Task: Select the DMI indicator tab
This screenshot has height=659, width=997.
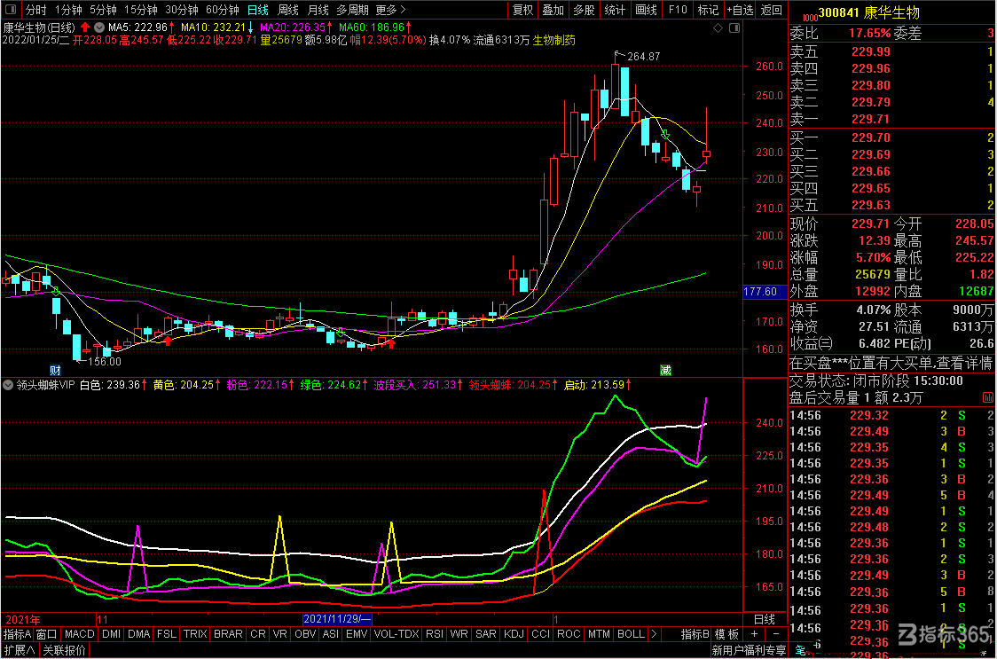Action: (x=111, y=634)
